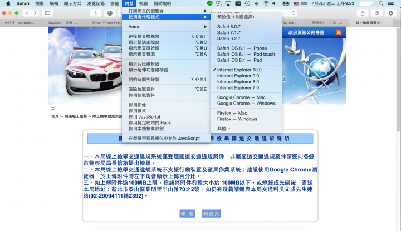
Task: Select 預設值（自動選擇）default user agent
Action: click(246, 17)
